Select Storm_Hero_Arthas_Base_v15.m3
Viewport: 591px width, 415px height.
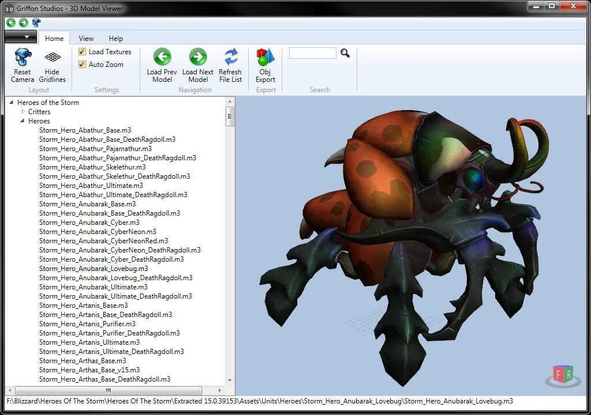point(89,370)
